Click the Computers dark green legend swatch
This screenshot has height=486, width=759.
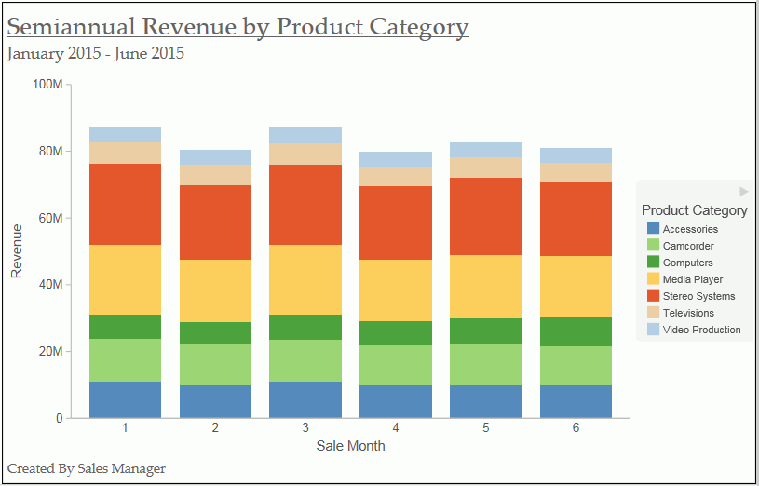(653, 262)
